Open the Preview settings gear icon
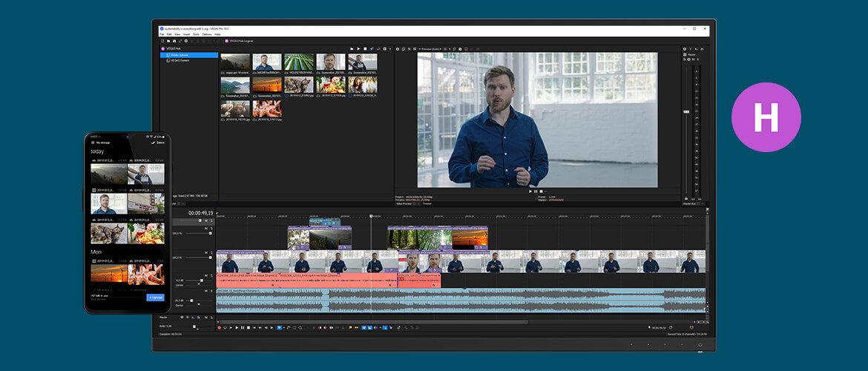 (398, 49)
